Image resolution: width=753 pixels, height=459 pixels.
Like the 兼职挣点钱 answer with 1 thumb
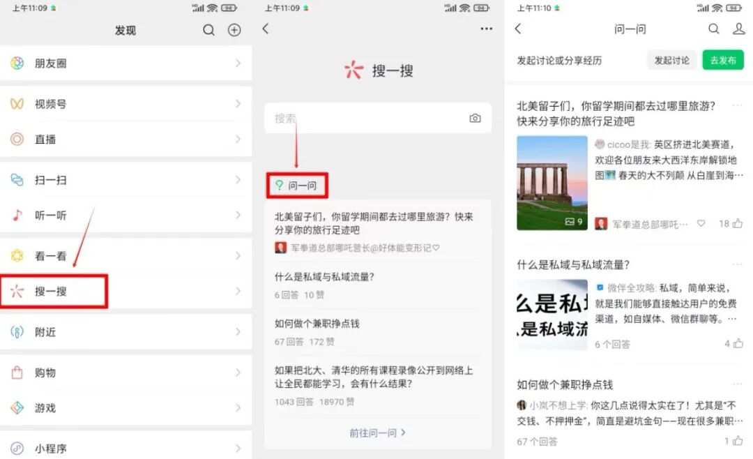tap(738, 440)
